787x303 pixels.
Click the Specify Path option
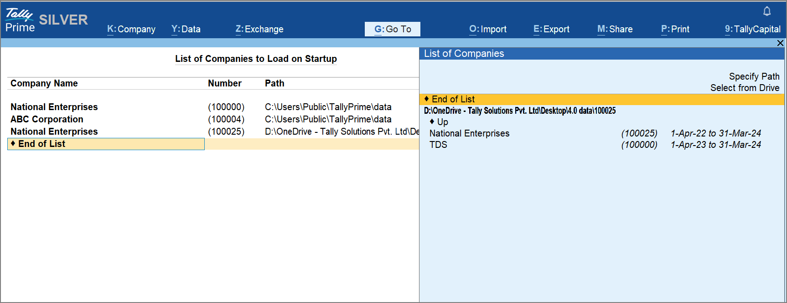pyautogui.click(x=754, y=76)
